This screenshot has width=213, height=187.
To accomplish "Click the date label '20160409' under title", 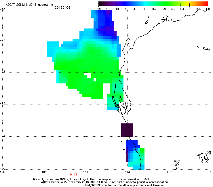I will 62,7.
